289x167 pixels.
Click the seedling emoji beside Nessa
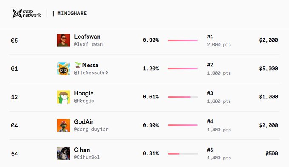[78, 65]
